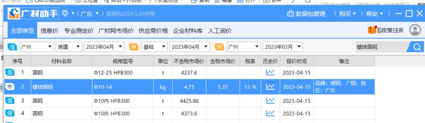Open the 帮助 dropdown menu
The height and width of the screenshot is (123, 425).
tap(375, 14)
